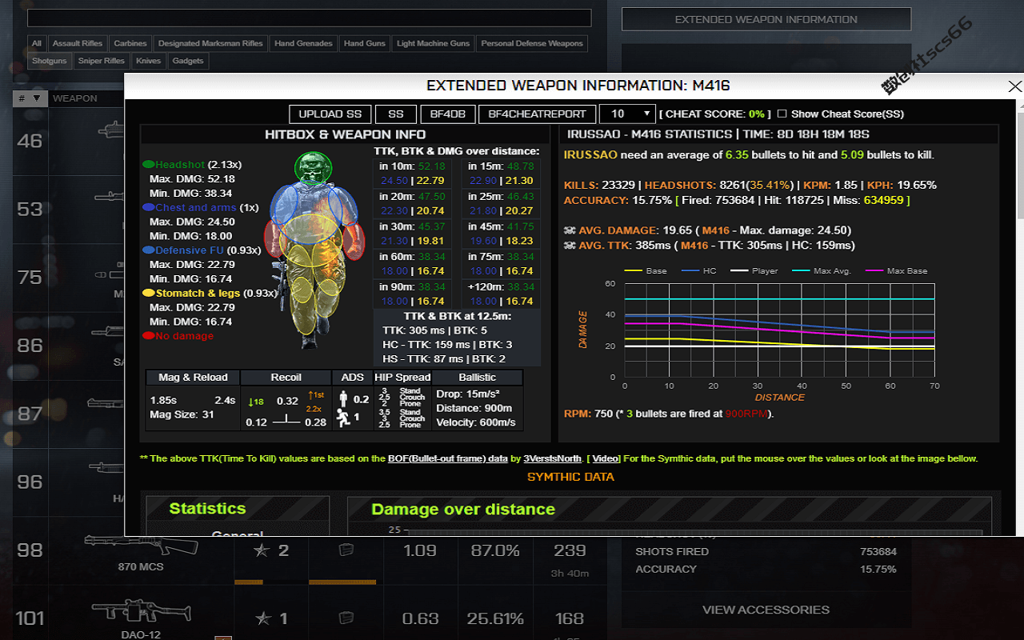Select the Hand Guns filter
Image resolution: width=1024 pixels, height=640 pixels.
click(365, 43)
